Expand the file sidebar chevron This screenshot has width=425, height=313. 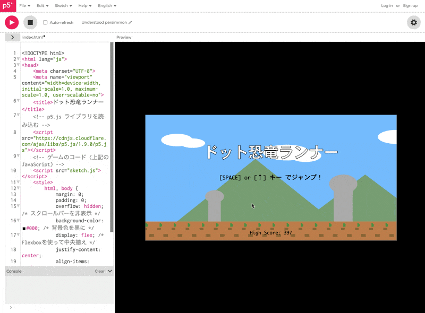click(12, 37)
